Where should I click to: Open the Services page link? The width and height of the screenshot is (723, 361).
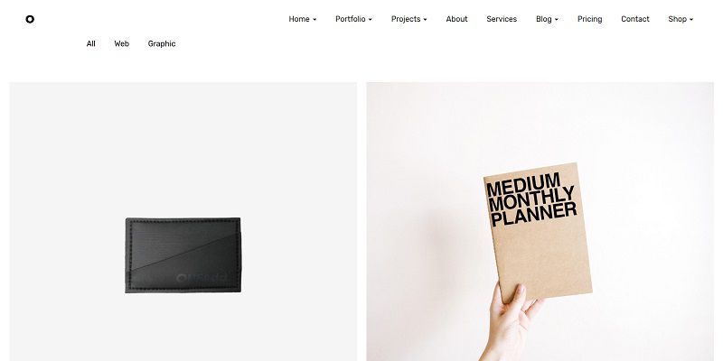click(x=502, y=19)
